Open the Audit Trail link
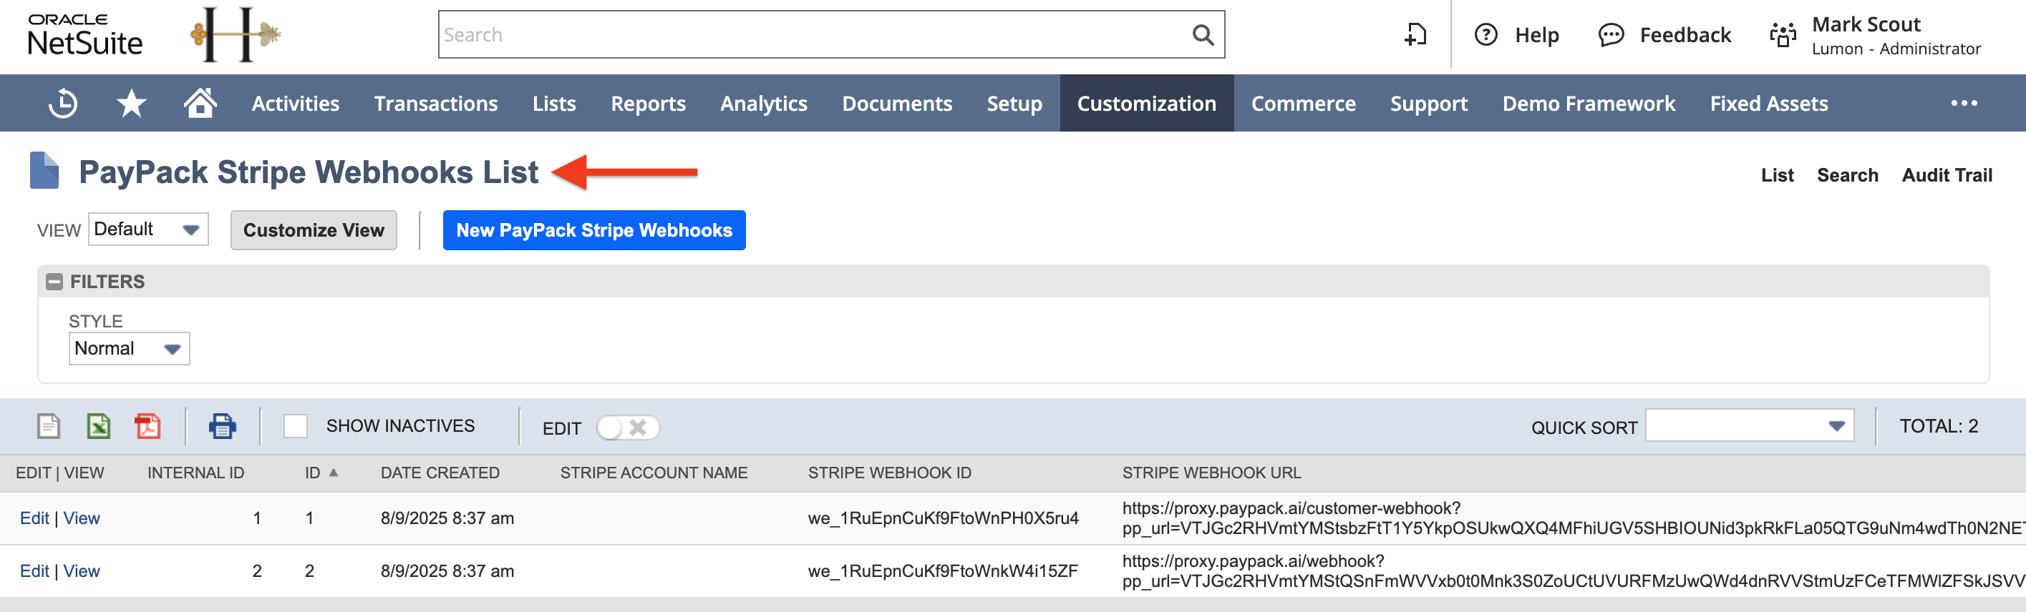 click(1947, 175)
